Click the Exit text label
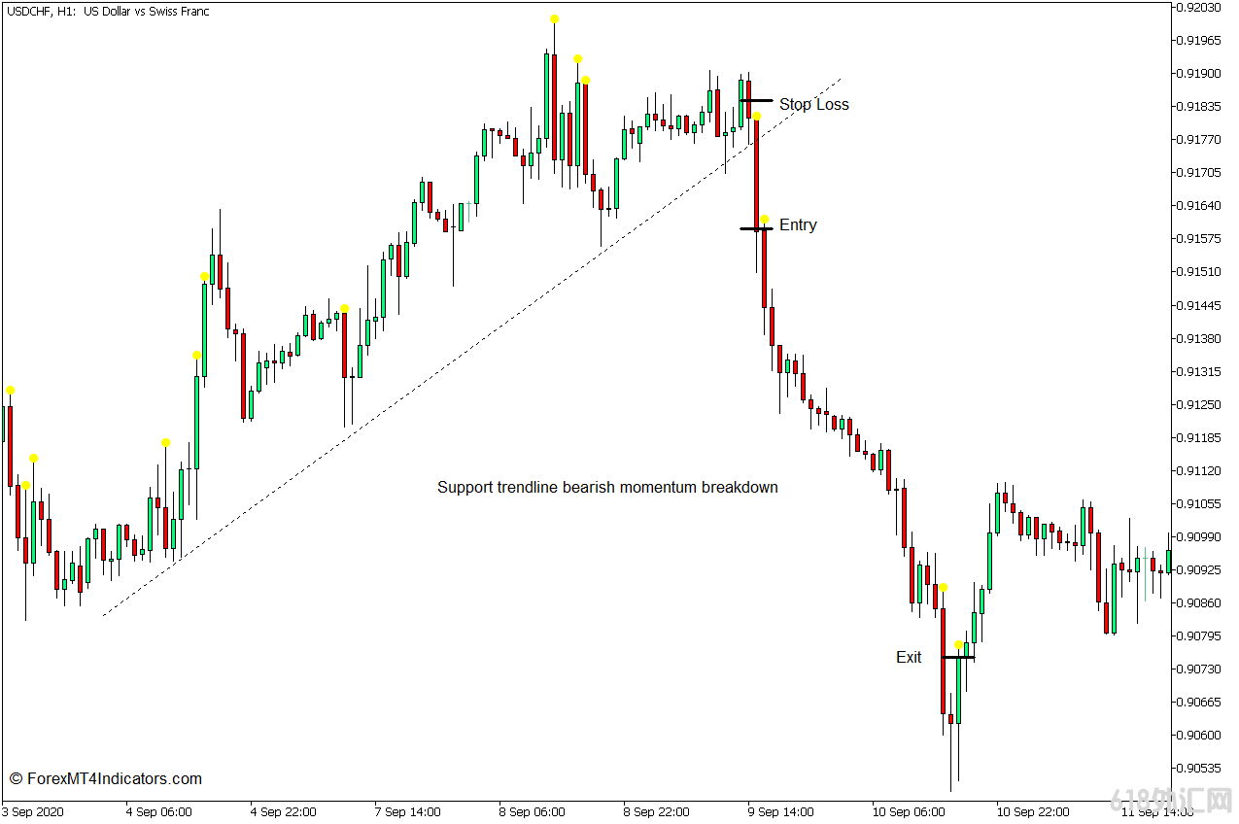Screen dimensions: 1239x824 click(909, 658)
